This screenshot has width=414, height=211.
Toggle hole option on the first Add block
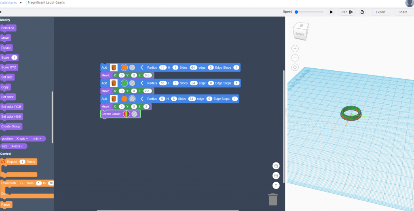[x=132, y=68]
